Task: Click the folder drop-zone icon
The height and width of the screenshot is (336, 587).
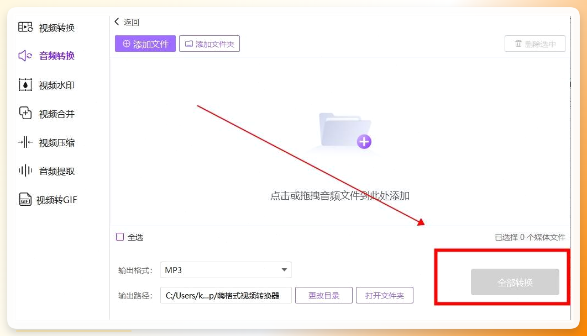Action: 345,130
